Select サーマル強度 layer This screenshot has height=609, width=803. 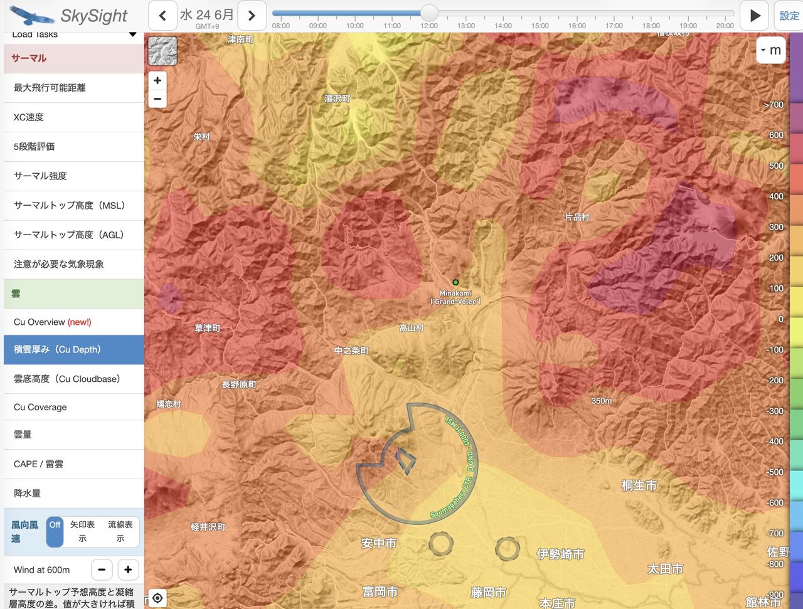[x=74, y=176]
